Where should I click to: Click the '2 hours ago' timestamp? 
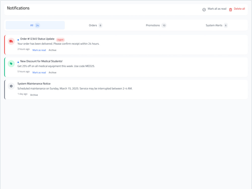(23, 49)
